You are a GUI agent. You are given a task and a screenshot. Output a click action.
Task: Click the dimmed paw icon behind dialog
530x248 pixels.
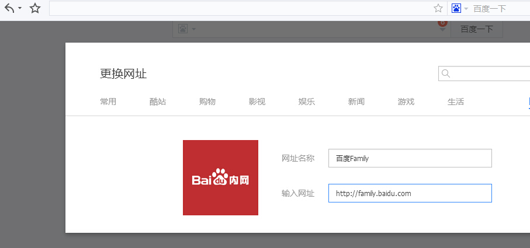pyautogui.click(x=183, y=29)
